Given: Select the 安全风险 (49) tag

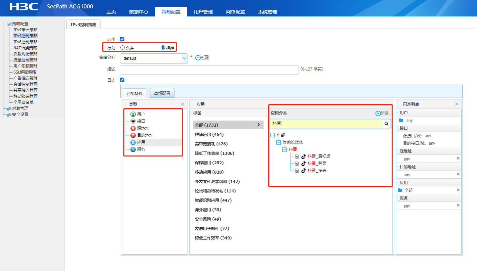Looking at the screenshot, I should [x=208, y=219].
